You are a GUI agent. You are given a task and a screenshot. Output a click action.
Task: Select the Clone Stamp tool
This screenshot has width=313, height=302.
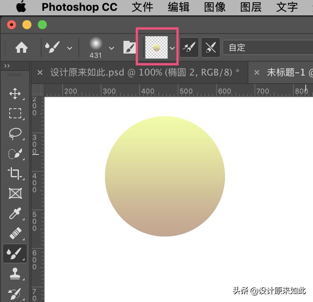point(15,274)
